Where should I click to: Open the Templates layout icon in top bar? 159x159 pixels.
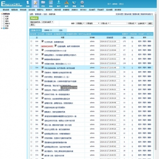[51, 3]
